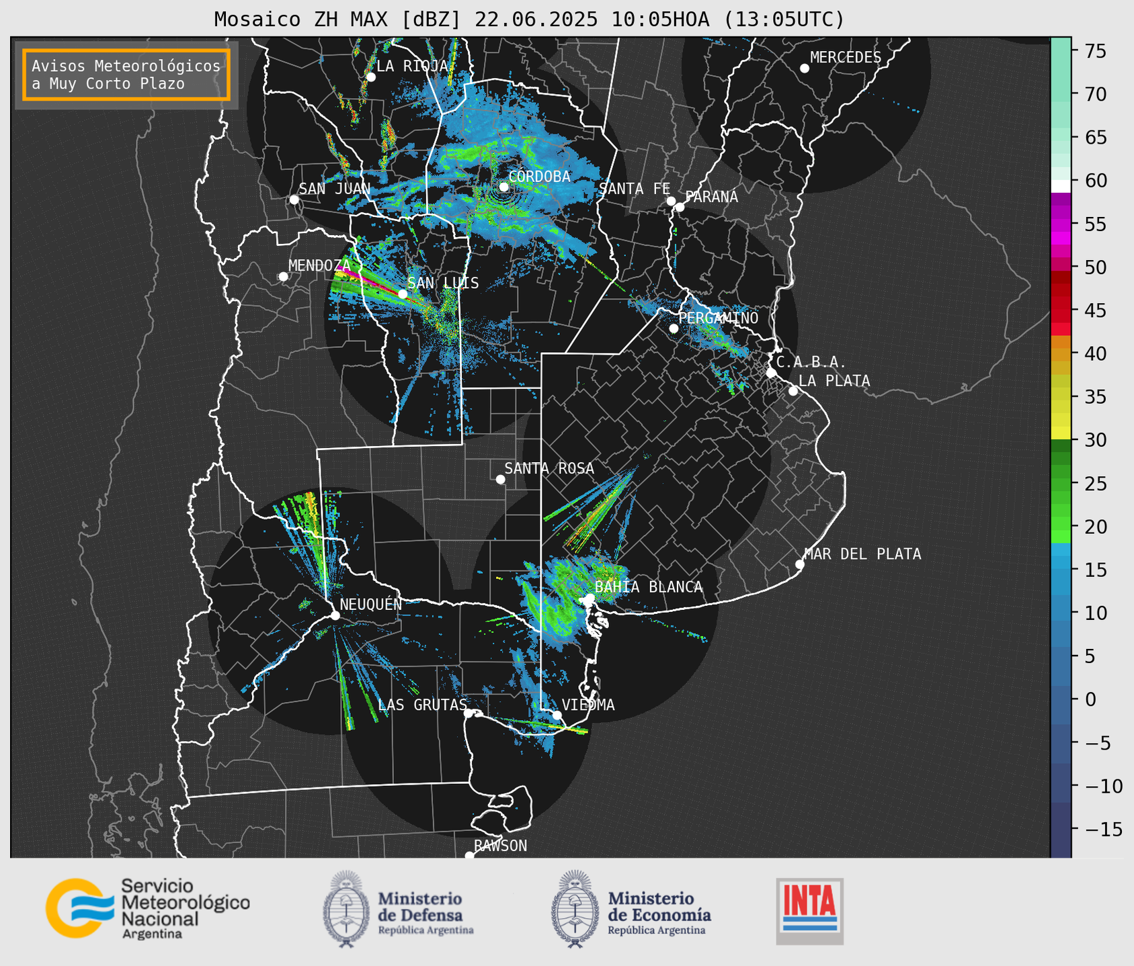This screenshot has height=966, width=1134.
Task: Click the Bahía Blanca city marker dot
Action: (x=590, y=598)
